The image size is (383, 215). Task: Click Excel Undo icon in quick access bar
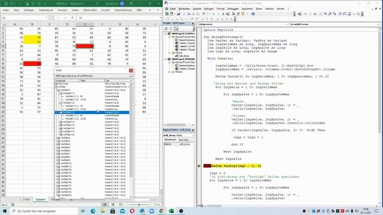(x=11, y=4)
